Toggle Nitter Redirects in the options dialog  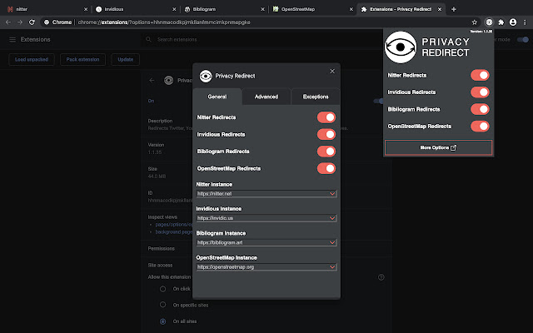click(x=326, y=117)
